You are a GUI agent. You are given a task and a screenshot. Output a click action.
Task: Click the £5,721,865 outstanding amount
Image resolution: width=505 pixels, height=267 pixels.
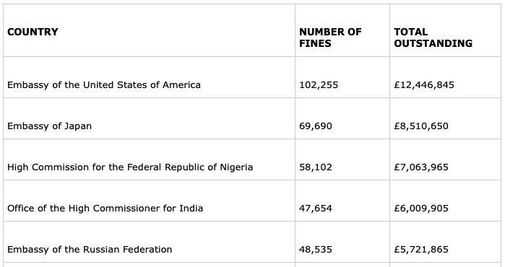pos(421,250)
